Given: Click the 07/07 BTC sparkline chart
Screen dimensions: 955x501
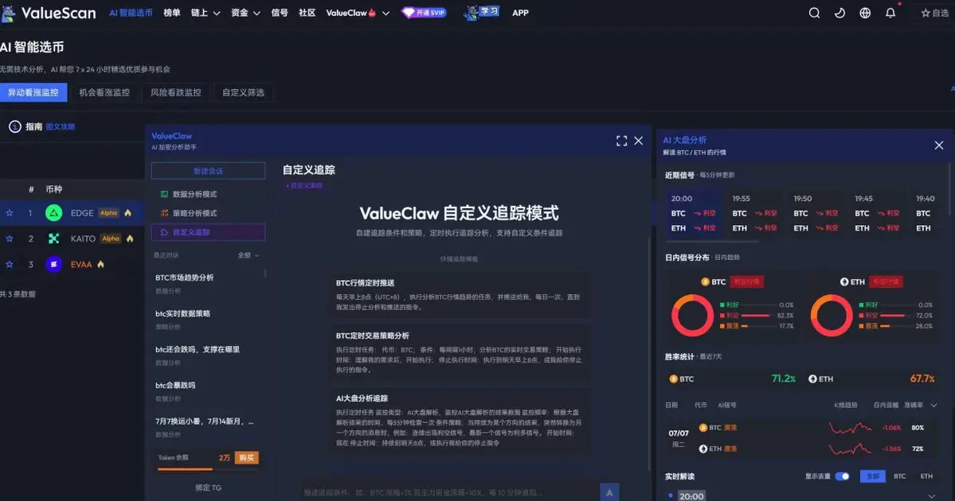Looking at the screenshot, I should [850, 428].
